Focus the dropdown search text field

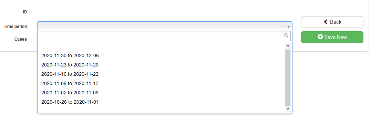point(165,36)
